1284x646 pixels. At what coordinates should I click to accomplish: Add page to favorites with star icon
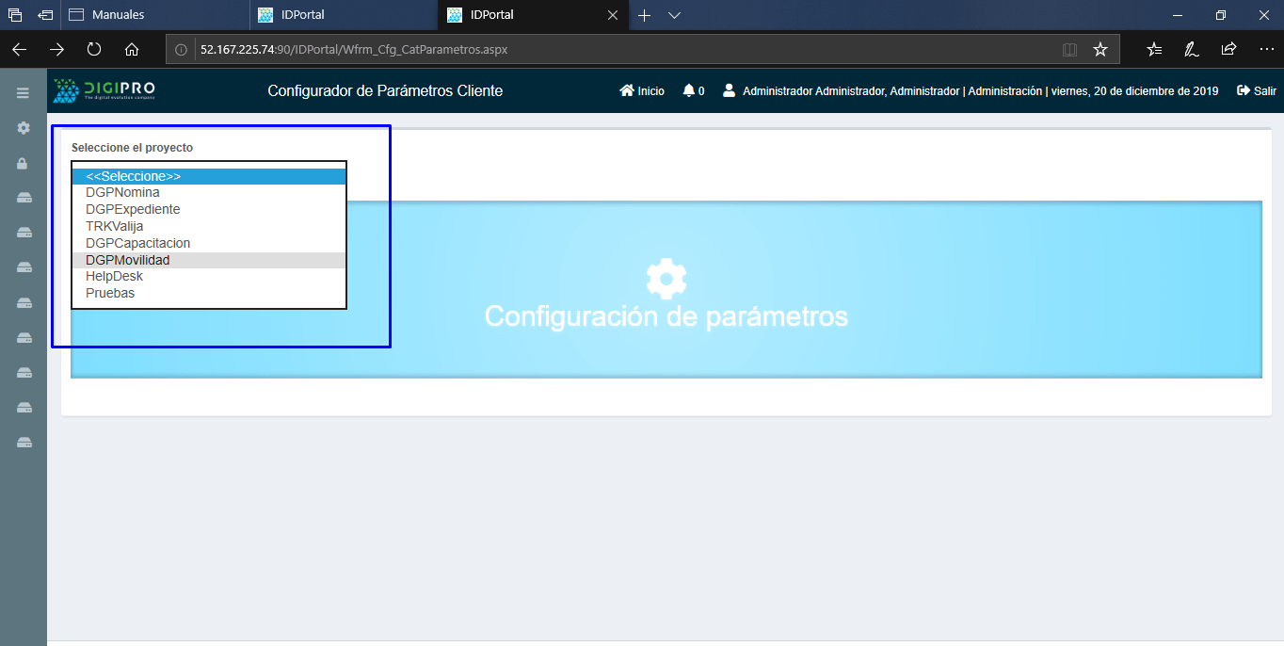tap(1099, 49)
